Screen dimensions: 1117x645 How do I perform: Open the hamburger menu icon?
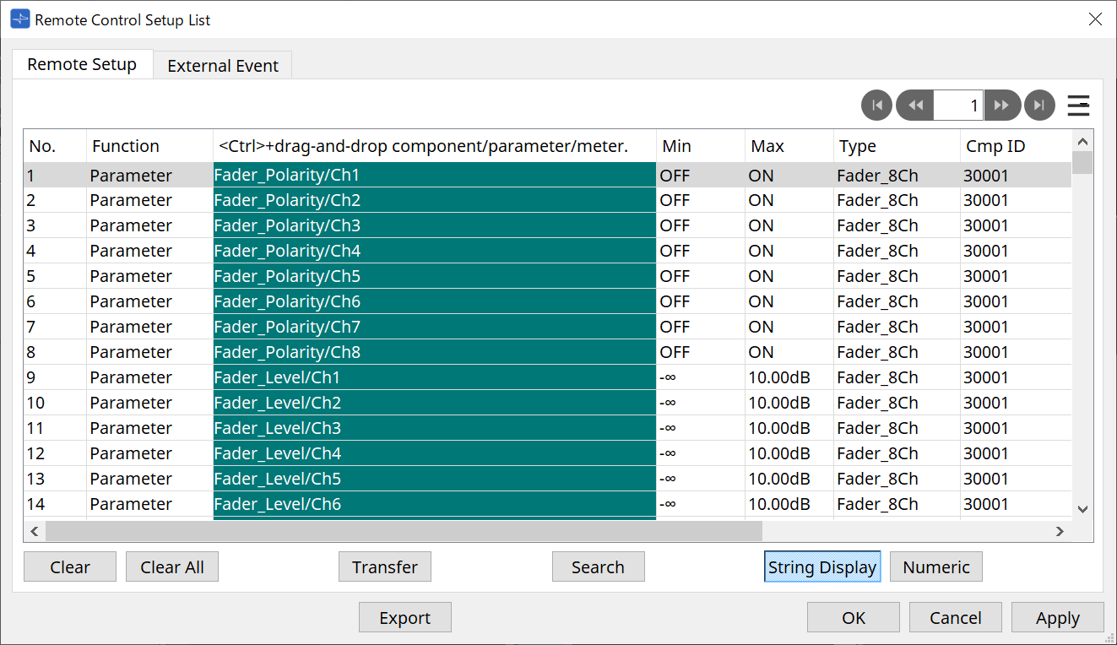pyautogui.click(x=1078, y=106)
